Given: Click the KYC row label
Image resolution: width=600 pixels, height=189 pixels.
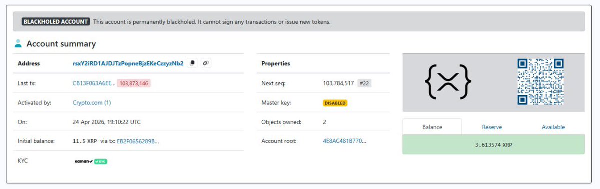Looking at the screenshot, I should tap(23, 161).
